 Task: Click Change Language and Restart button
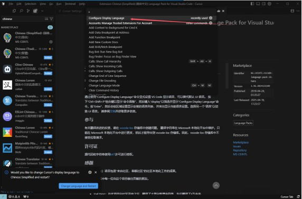(78, 186)
